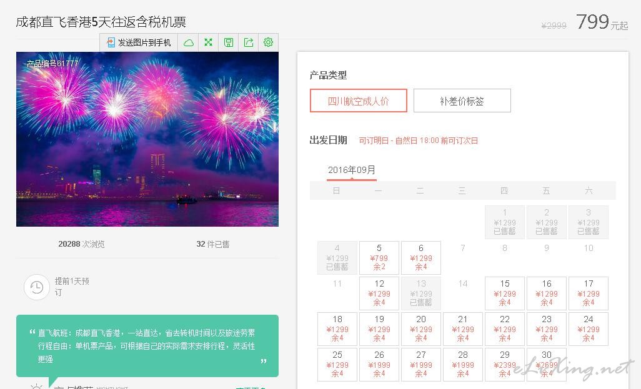The height and width of the screenshot is (389, 641).
Task: Select date 25 priced ¥1299
Action: tap(337, 364)
